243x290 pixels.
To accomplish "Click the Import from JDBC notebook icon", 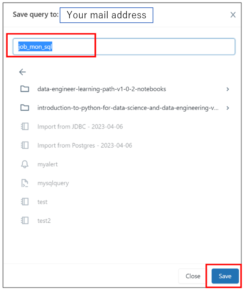I will click(x=25, y=127).
